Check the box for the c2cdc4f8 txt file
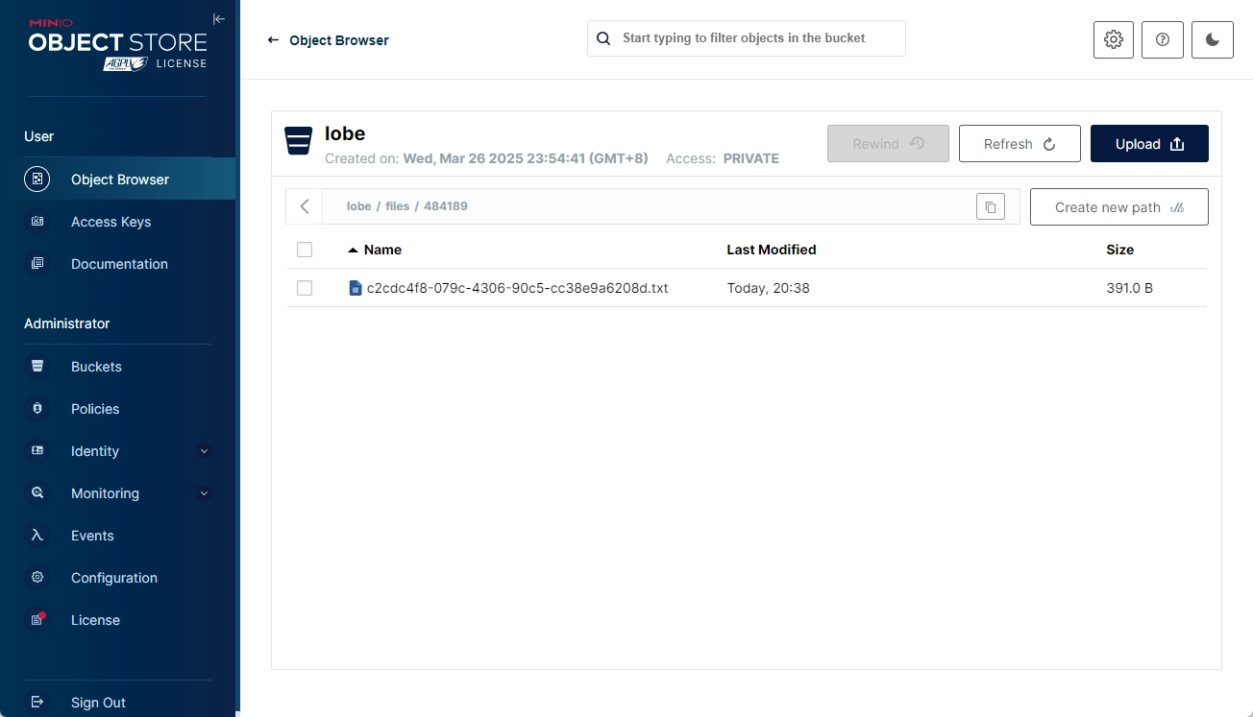The width and height of the screenshot is (1253, 717). click(x=305, y=288)
